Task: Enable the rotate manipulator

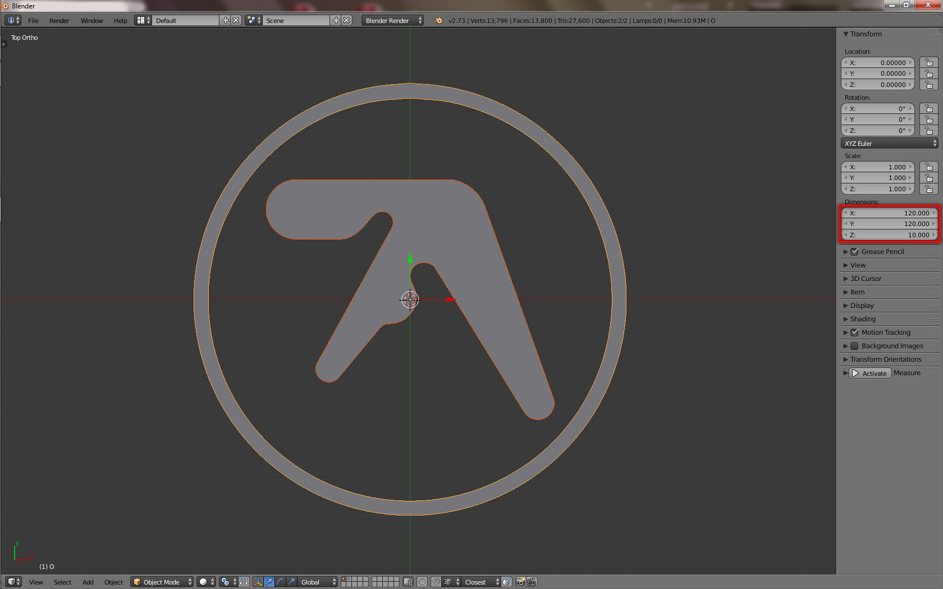Action: 280,582
